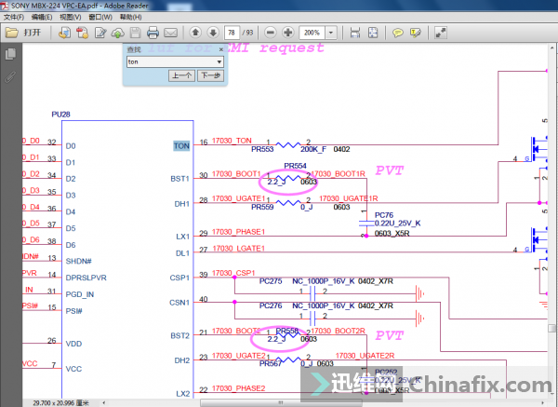The height and width of the screenshot is (407, 558).
Task: Click the 17030_CSP1 net label
Action: [x=233, y=273]
